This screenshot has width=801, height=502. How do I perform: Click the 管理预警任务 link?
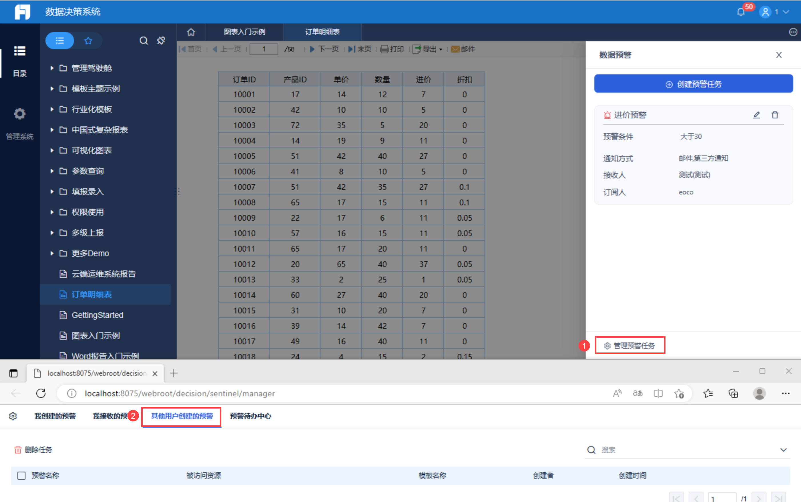630,346
